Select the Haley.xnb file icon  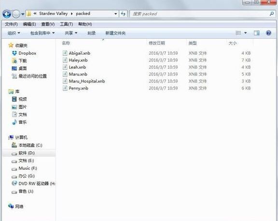(x=65, y=60)
